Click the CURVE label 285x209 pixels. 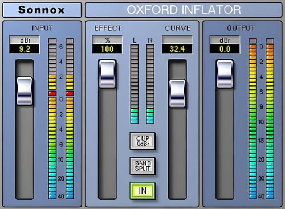(x=177, y=28)
